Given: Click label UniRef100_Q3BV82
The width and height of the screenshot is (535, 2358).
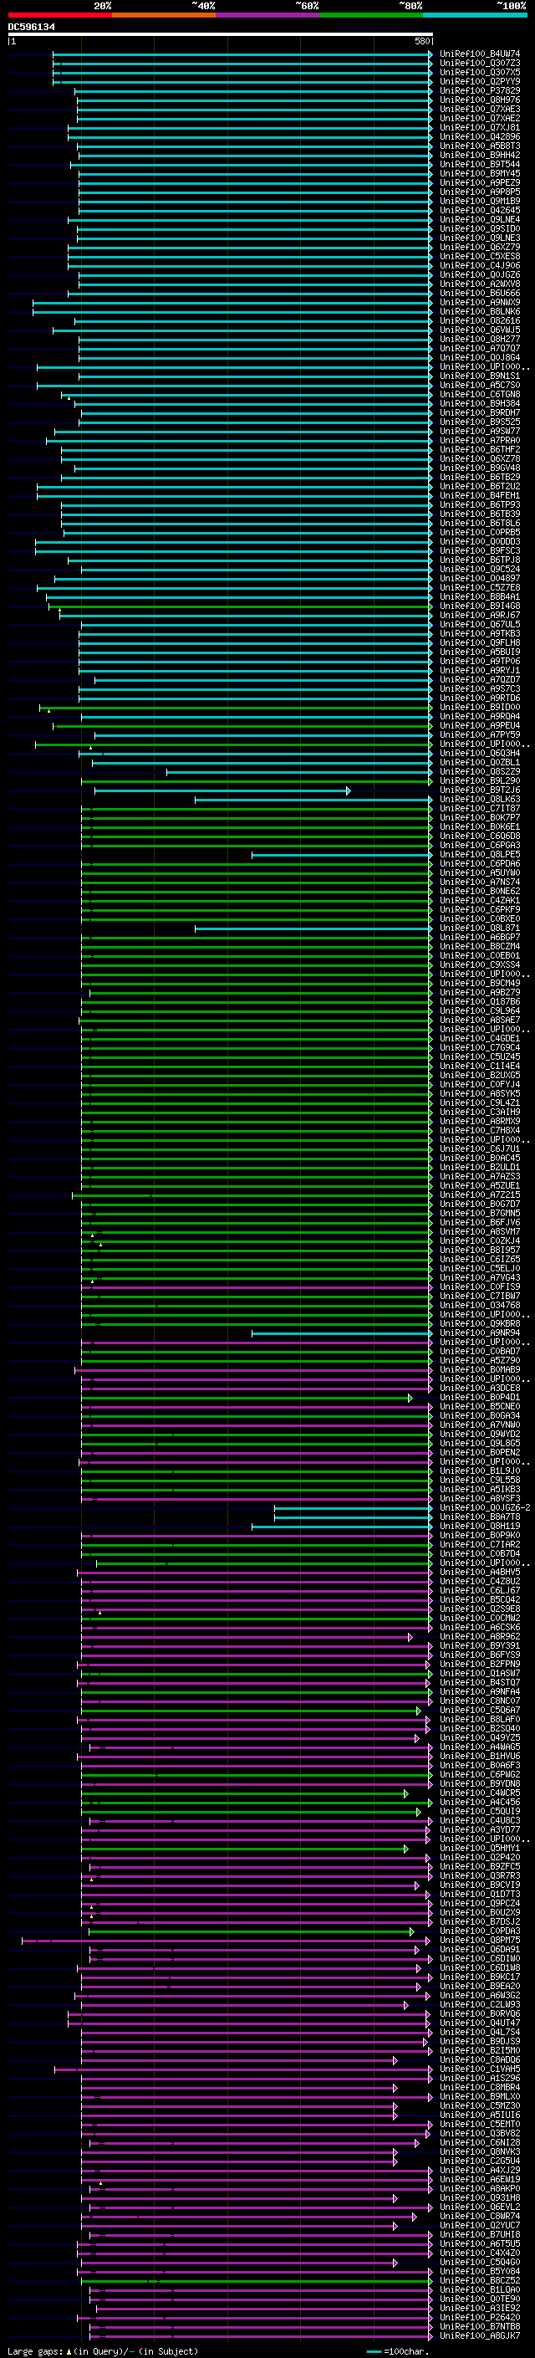Looking at the screenshot, I should click(x=480, y=2133).
